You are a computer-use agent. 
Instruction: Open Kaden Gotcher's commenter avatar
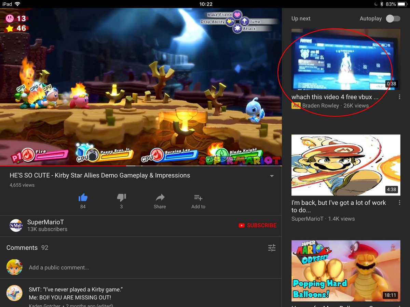[x=14, y=293]
